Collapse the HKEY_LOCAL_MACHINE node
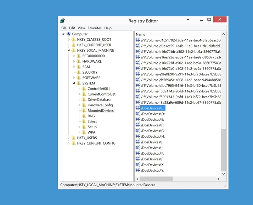 point(69,50)
